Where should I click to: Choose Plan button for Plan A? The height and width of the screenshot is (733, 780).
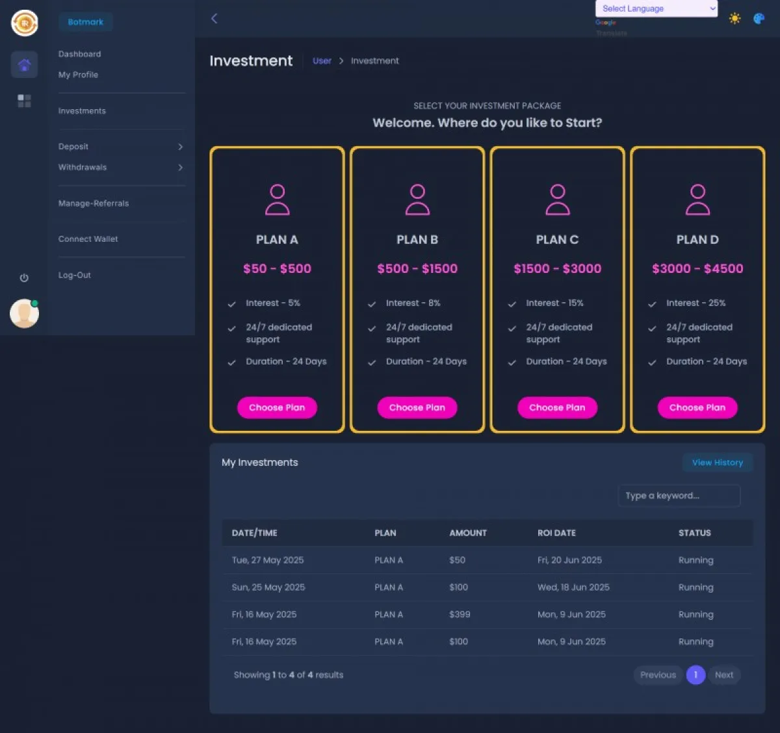(x=277, y=407)
